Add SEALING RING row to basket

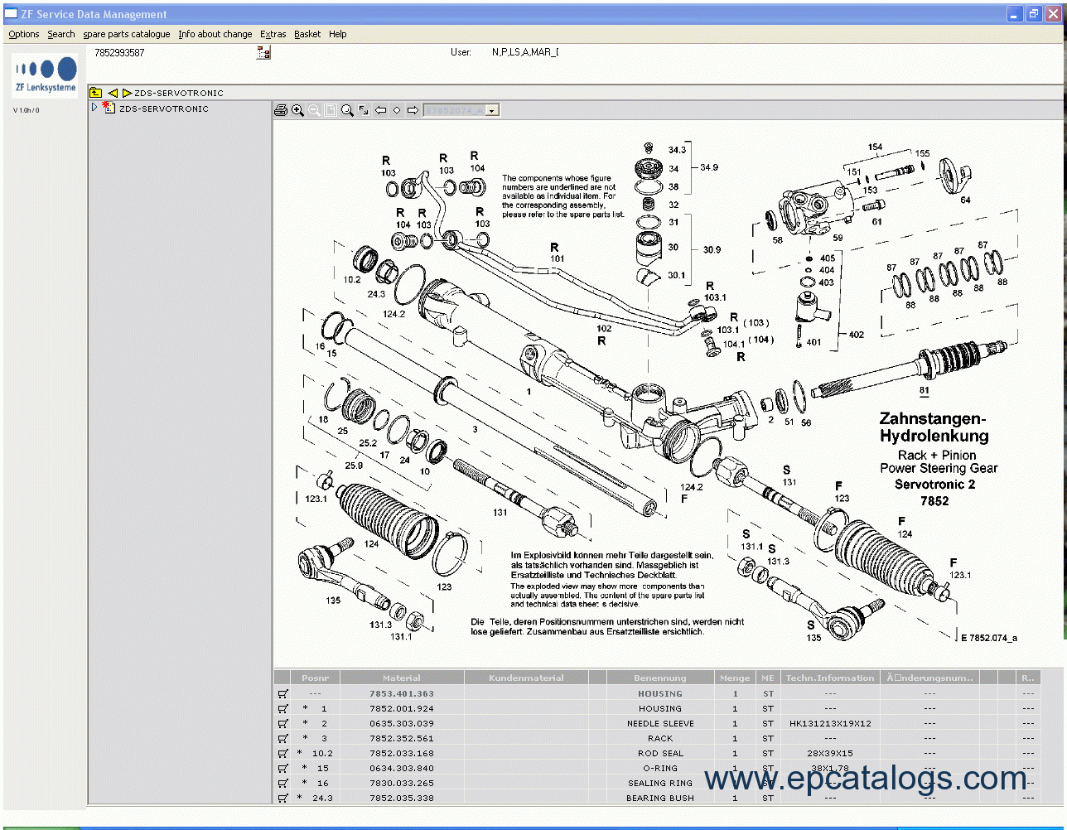282,783
